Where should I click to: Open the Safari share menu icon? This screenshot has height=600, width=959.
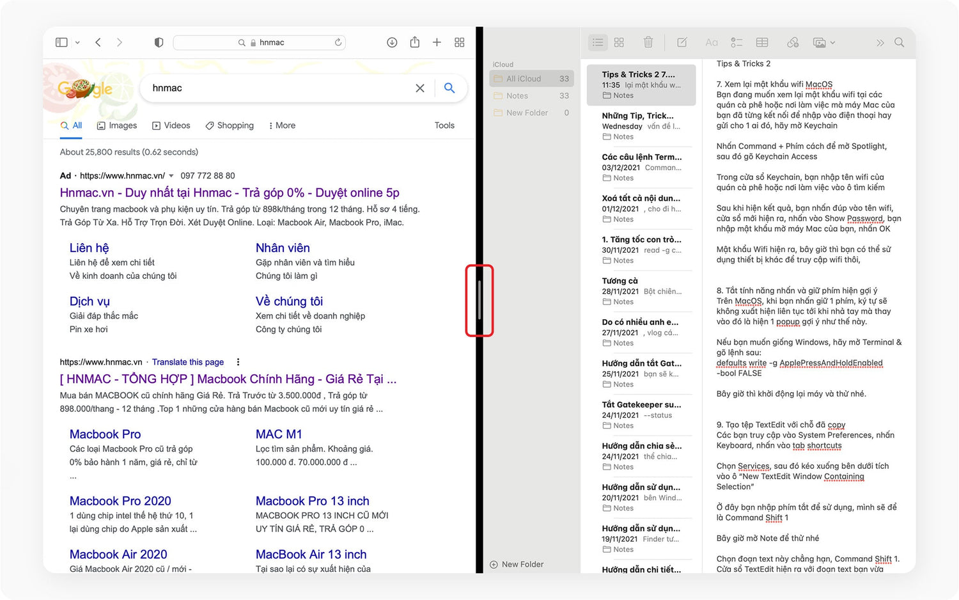414,42
